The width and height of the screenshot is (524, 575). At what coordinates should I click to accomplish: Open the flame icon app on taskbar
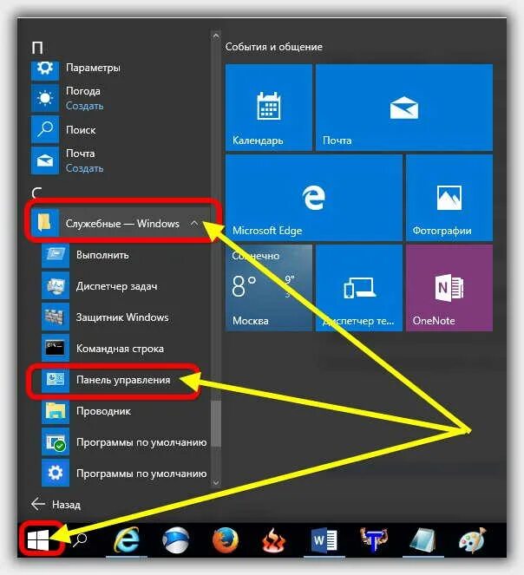coord(274,540)
